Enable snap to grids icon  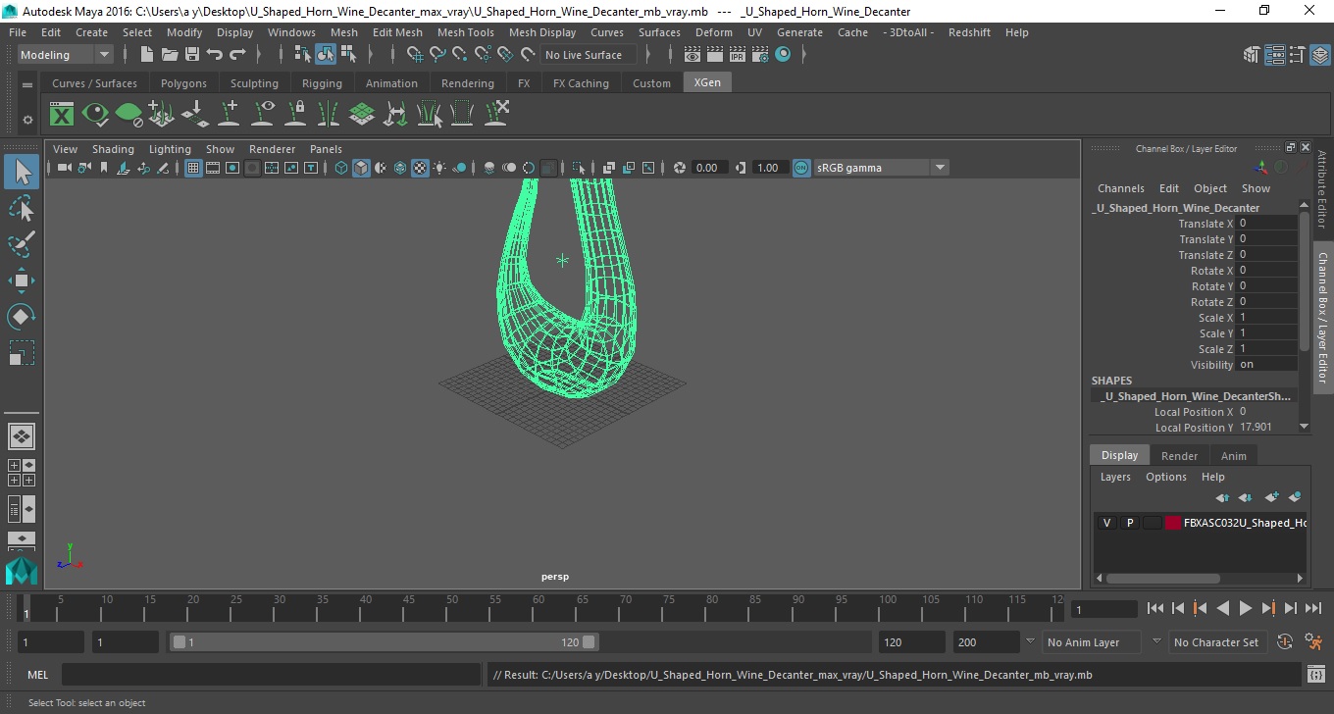(x=415, y=55)
